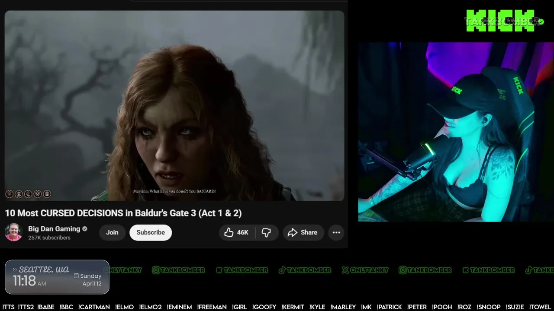
Task: Click the small clock icon beside Seattle, WA
Action: pos(15,270)
